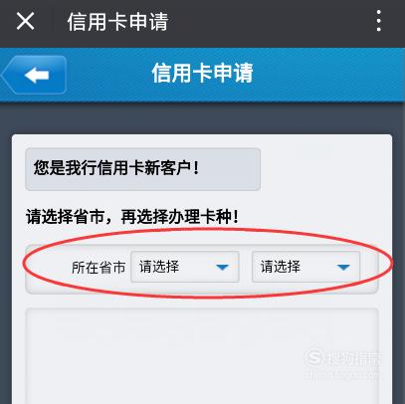Close the page with the X icon

(25, 22)
